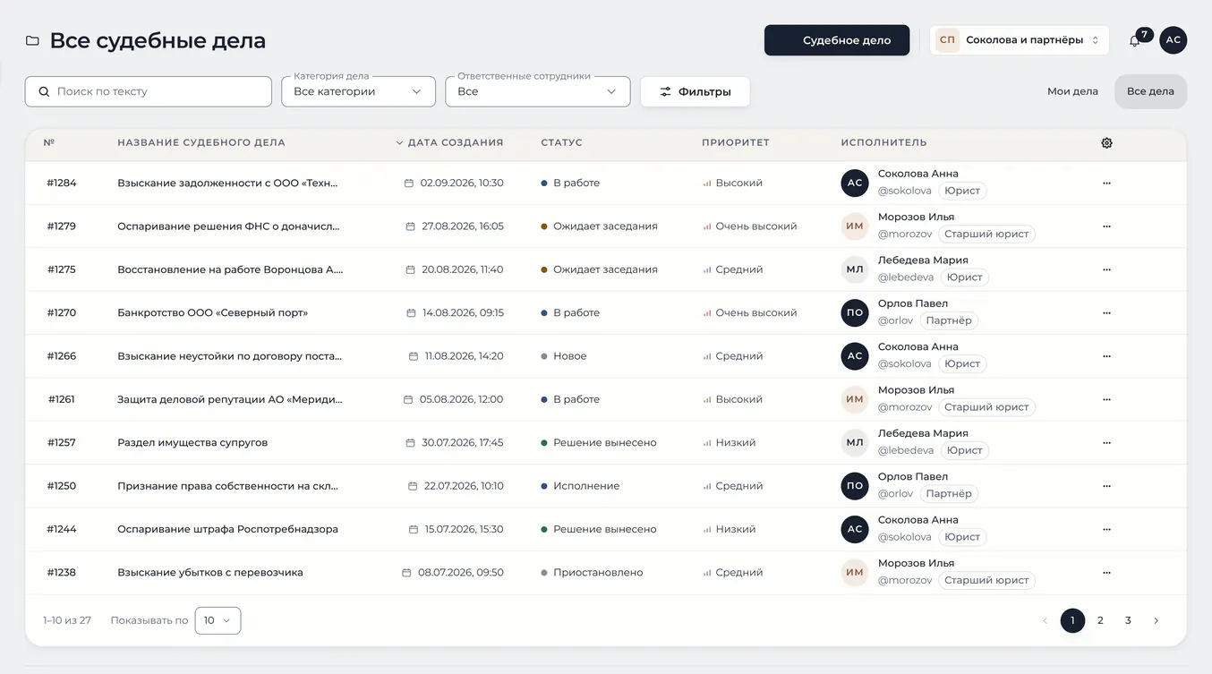Click case number #1261
Screen dimensions: 1212x674
pos(62,399)
